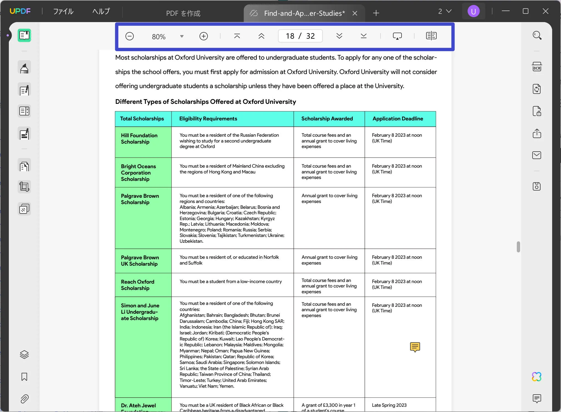Screen dimensions: 561x412
Task: Show the Layers panel
Action: pyautogui.click(x=24, y=355)
